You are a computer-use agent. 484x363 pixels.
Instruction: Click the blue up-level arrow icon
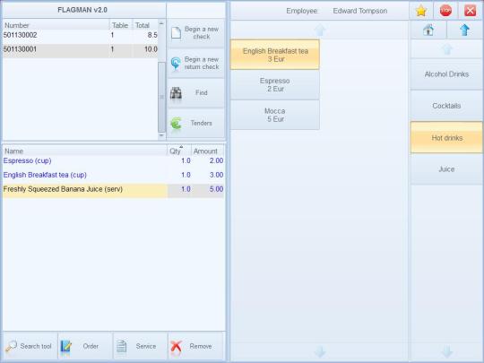[x=464, y=30]
